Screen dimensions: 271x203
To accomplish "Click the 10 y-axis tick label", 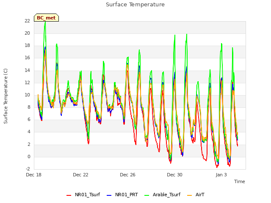I will pos(27,95).
